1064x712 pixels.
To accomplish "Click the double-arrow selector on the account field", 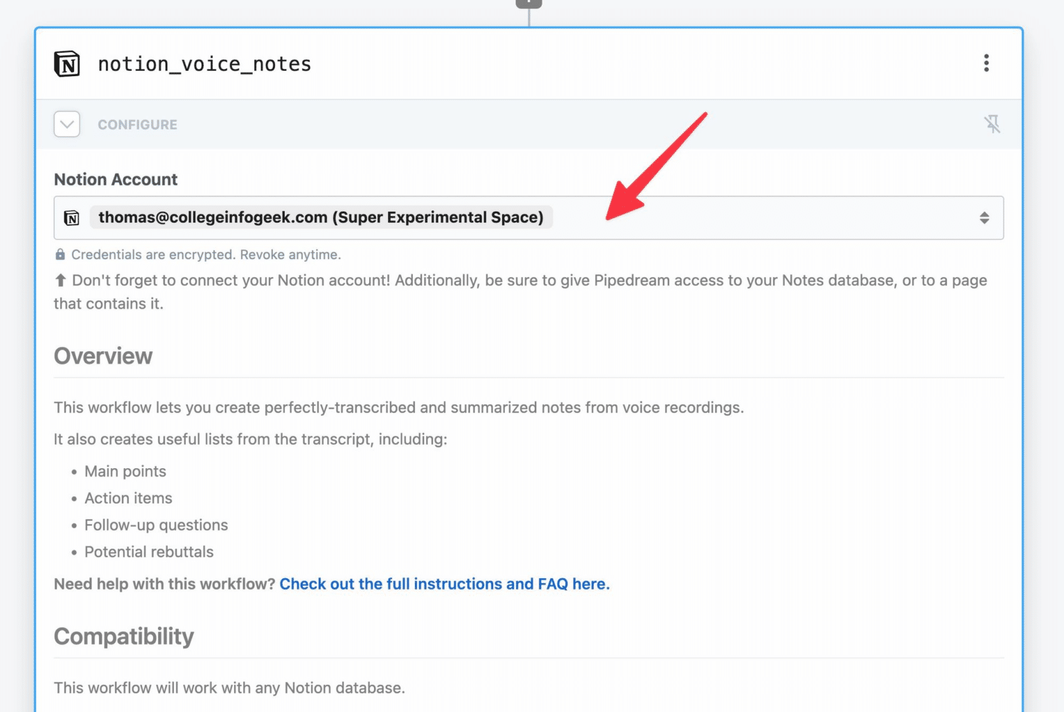I will (986, 217).
